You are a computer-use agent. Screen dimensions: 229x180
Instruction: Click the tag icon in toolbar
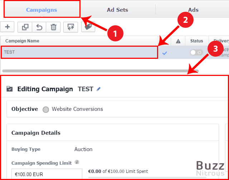[88, 27]
